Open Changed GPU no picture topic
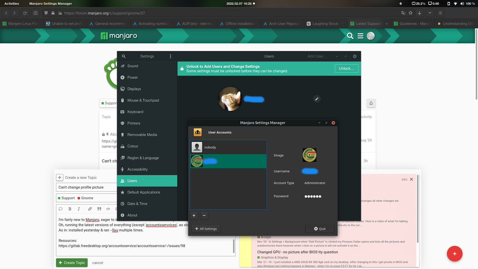 [298, 252]
